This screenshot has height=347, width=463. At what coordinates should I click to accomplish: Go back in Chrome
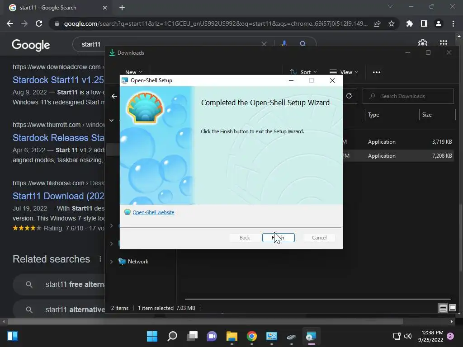pos(10,23)
